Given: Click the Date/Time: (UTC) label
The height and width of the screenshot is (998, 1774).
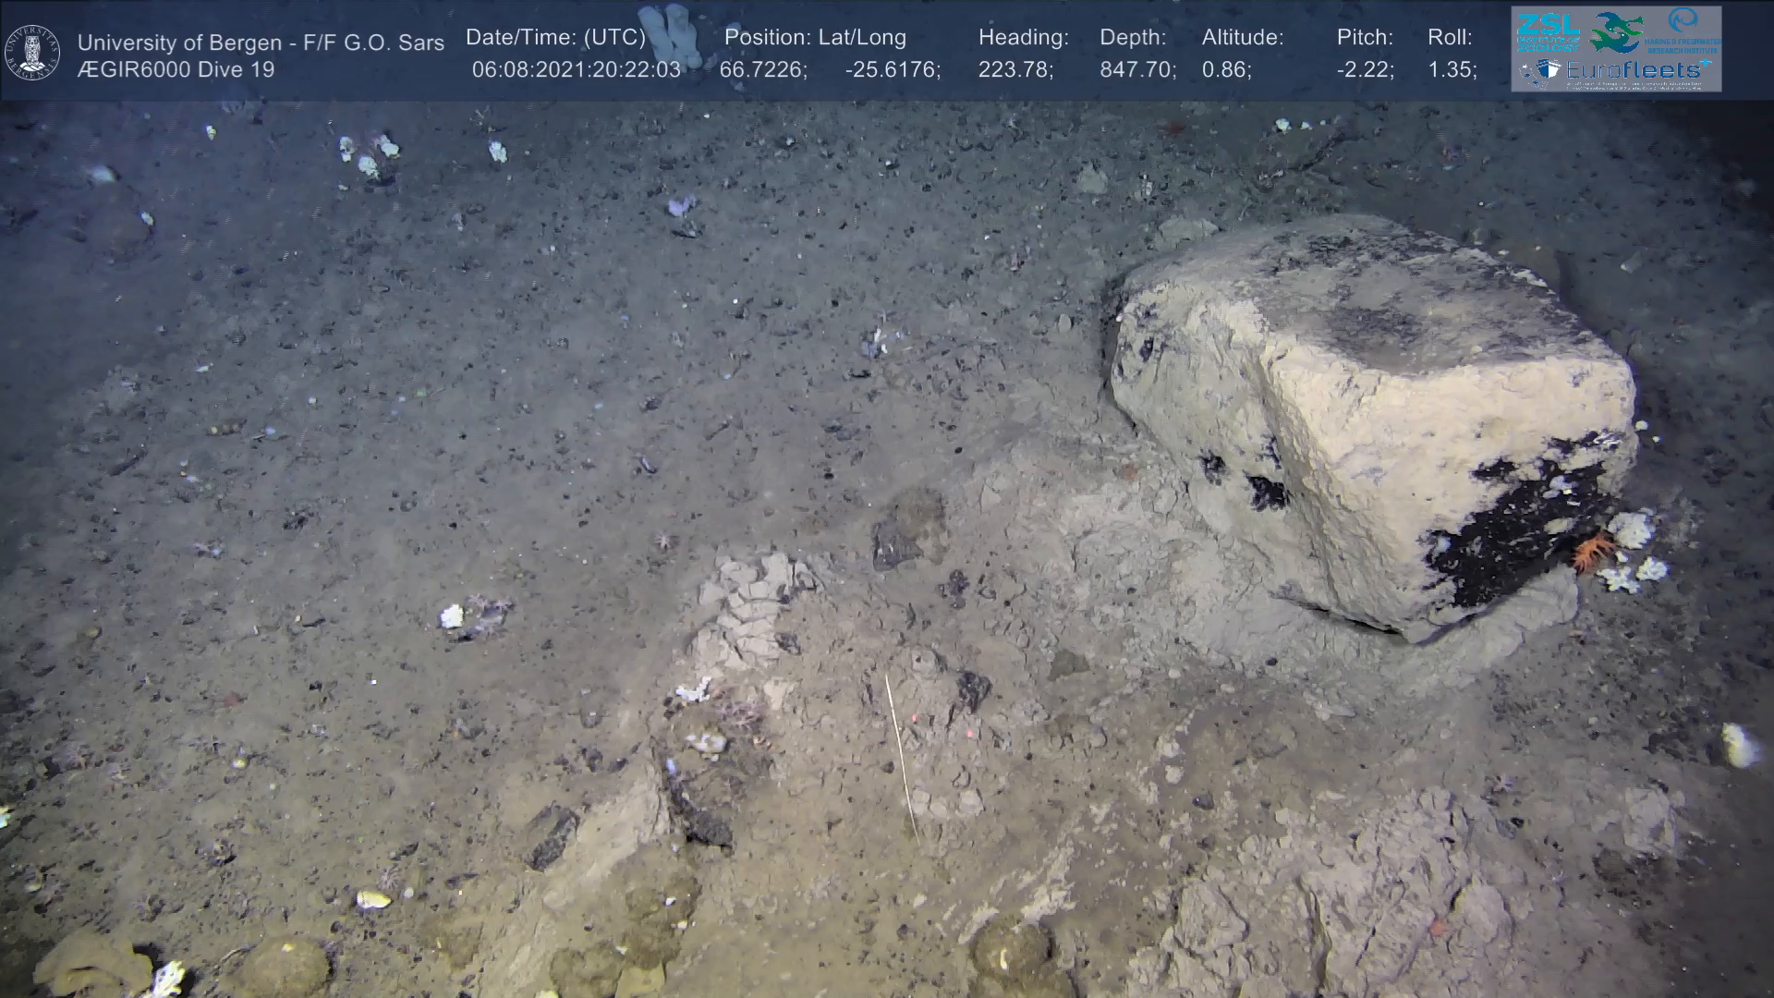Looking at the screenshot, I should pos(555,37).
